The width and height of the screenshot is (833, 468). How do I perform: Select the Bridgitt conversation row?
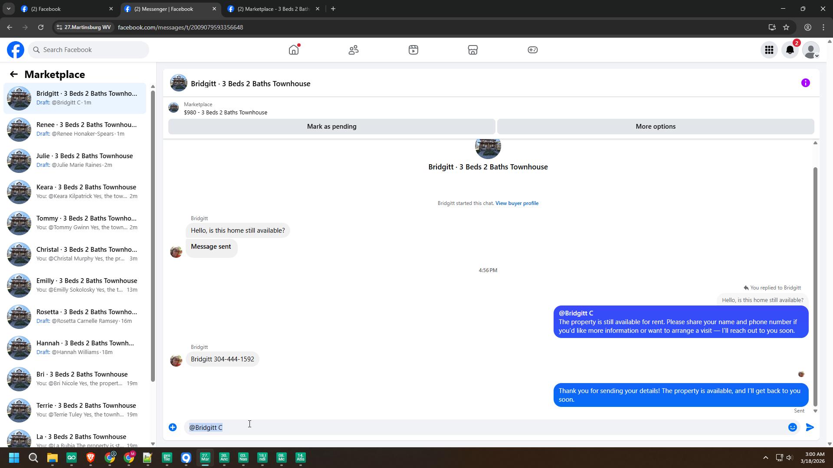pos(75,98)
